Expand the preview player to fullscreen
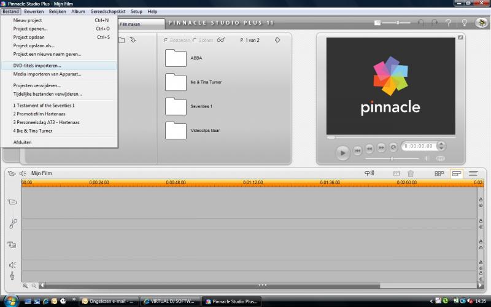Viewport: 491px width, 307px height. point(460,37)
